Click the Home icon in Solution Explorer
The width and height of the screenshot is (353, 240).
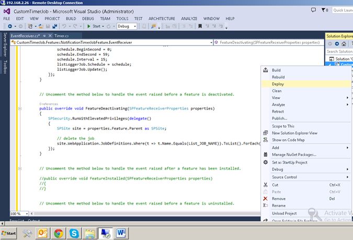[344, 44]
